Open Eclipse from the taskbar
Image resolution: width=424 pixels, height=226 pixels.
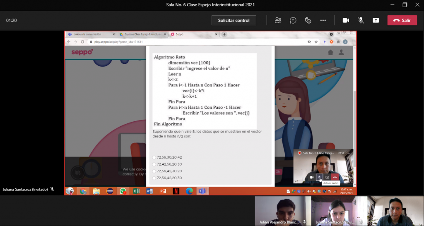point(110,191)
